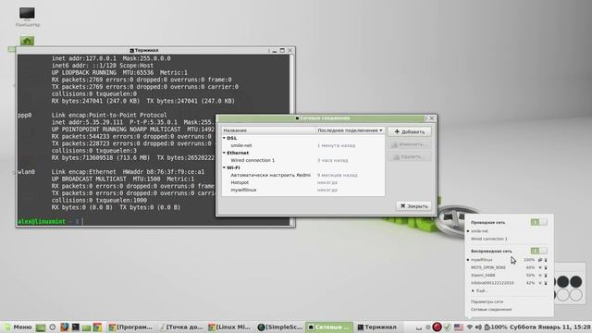Select the Hotspot connection row
The height and width of the screenshot is (333, 592).
click(303, 182)
